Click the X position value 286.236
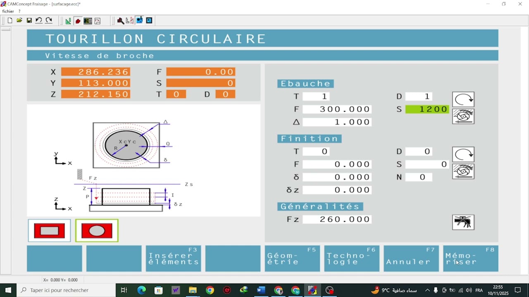This screenshot has width=529, height=297. 95,72
